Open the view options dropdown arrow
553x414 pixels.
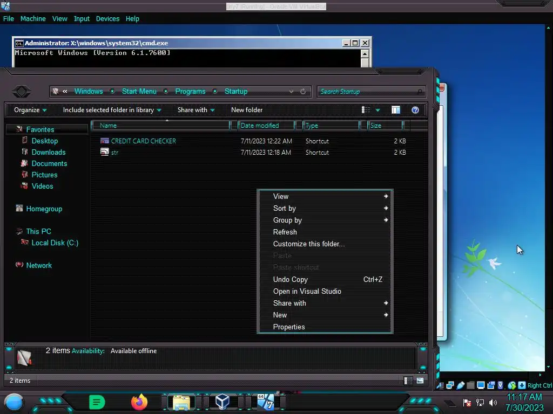pos(377,110)
